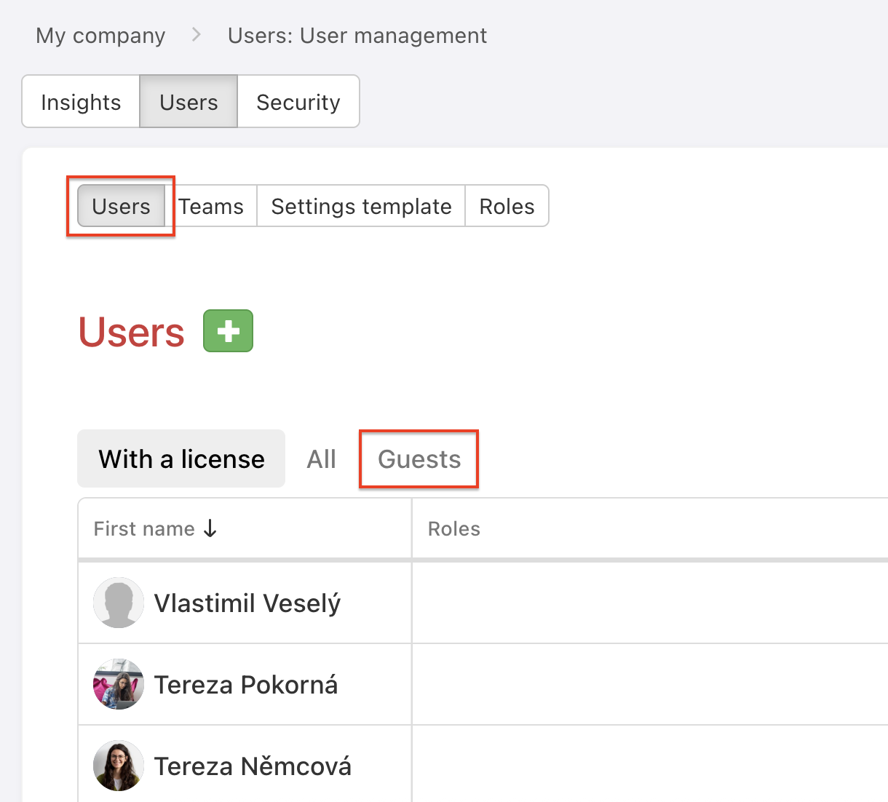Select the name Tereza Němcová
The width and height of the screenshot is (888, 802).
pos(253,766)
